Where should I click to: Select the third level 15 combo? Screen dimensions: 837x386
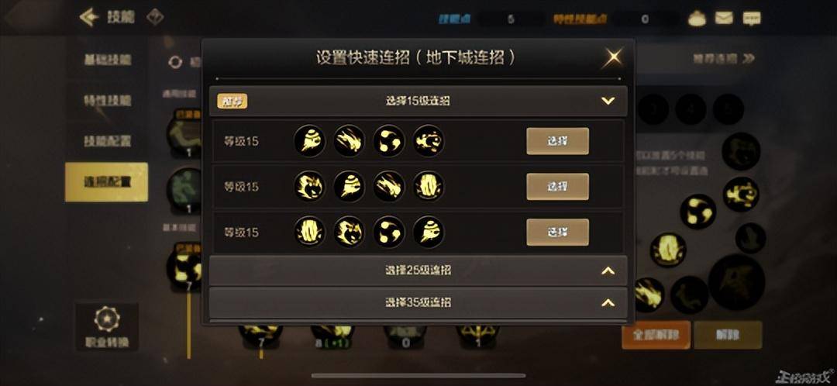tap(557, 233)
